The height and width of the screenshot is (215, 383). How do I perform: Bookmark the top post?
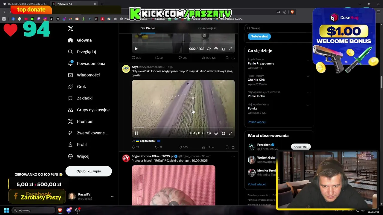(227, 58)
